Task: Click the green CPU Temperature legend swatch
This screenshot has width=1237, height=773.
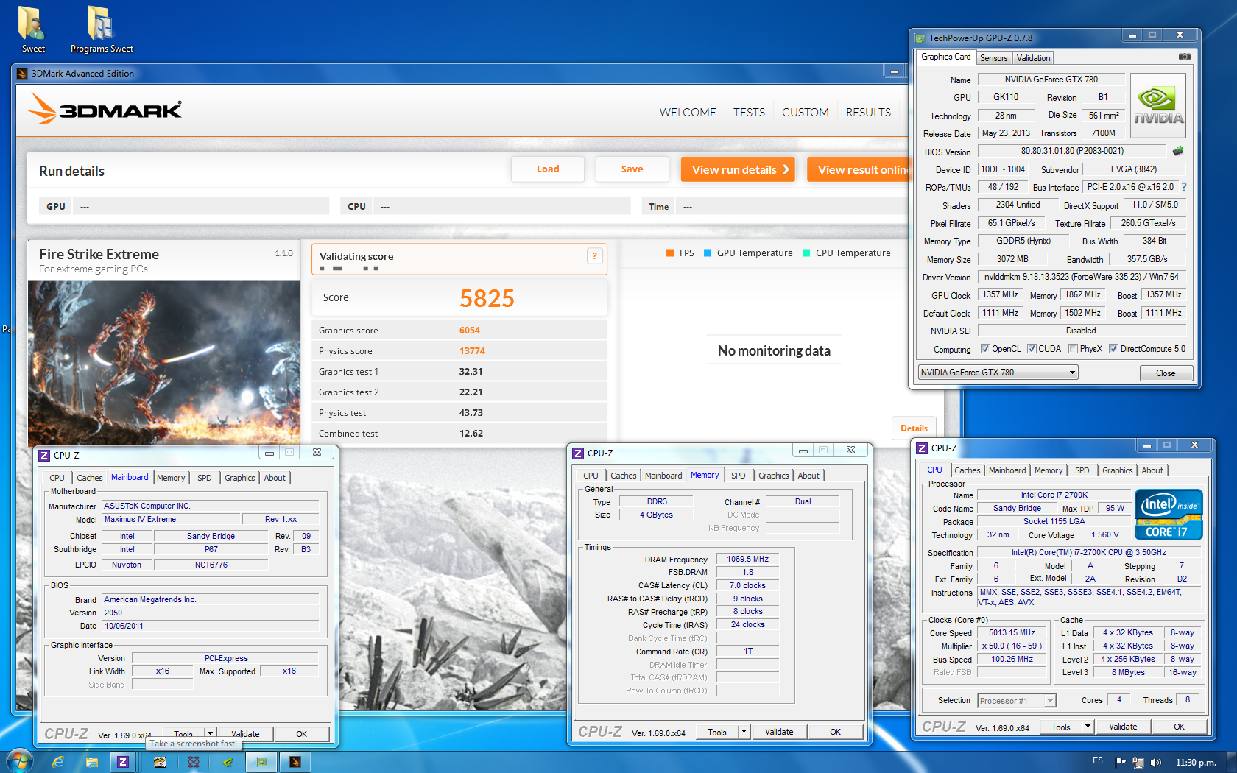Action: (x=806, y=253)
